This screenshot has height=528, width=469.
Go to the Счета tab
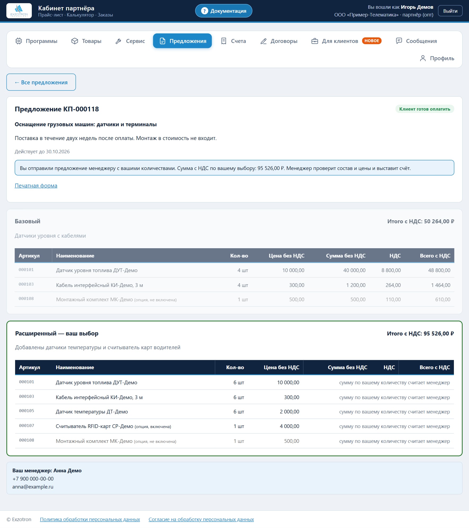point(233,41)
